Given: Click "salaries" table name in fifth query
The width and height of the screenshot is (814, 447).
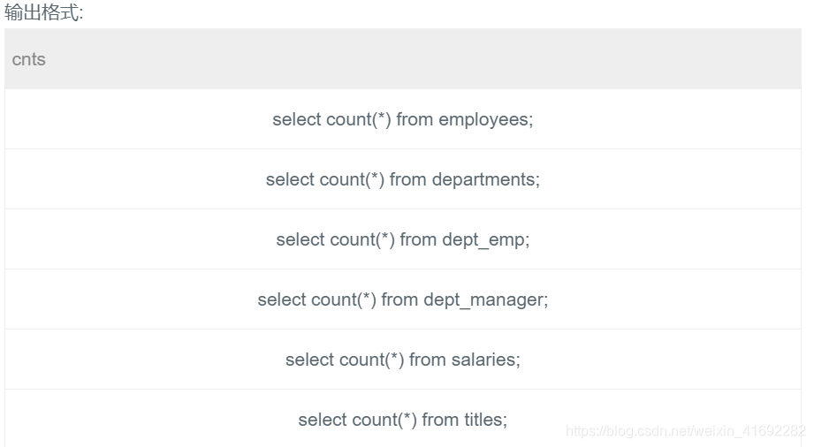Looking at the screenshot, I should [484, 360].
